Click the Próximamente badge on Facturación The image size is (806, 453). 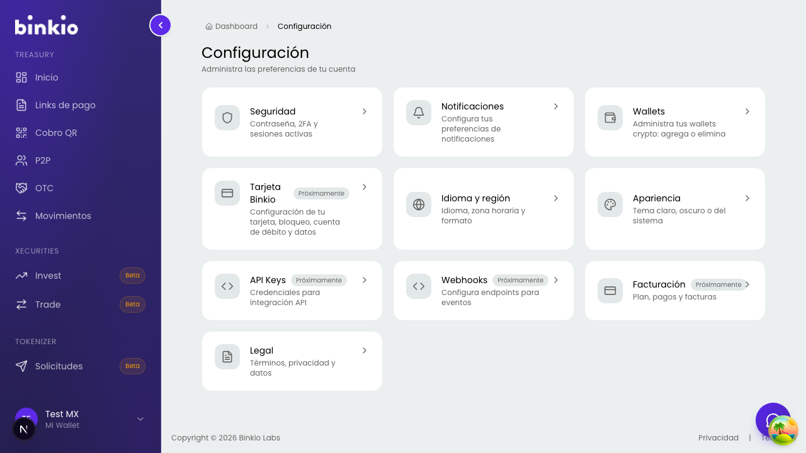tap(718, 284)
